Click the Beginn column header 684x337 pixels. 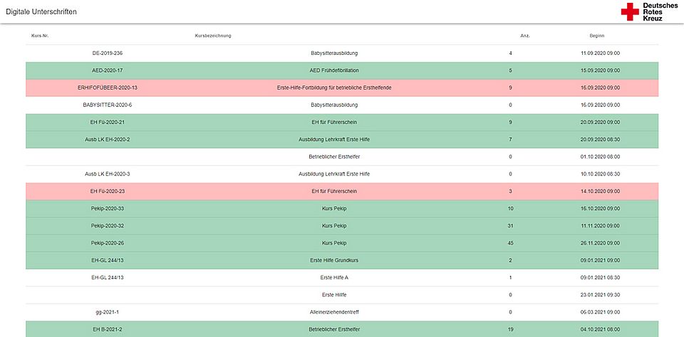coord(597,36)
